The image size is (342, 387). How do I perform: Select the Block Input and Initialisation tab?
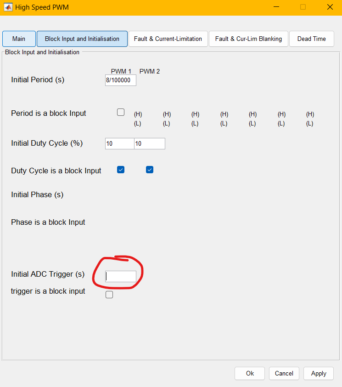coord(82,39)
